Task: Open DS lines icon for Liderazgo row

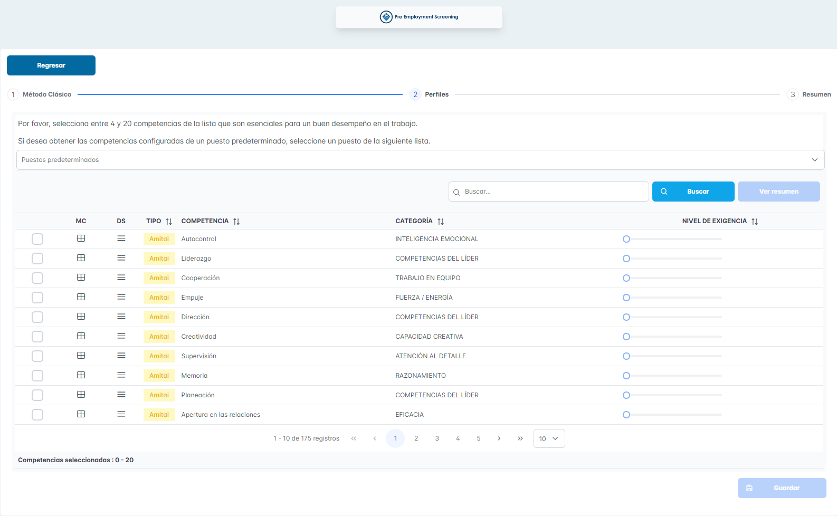Action: [x=121, y=258]
